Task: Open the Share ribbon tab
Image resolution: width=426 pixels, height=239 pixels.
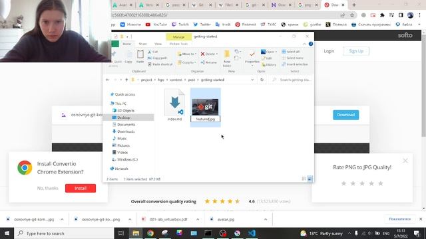Action: 142,44
